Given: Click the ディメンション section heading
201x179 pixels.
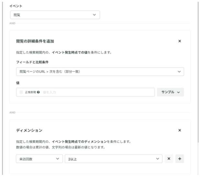Looking at the screenshot, I should coord(30,130).
